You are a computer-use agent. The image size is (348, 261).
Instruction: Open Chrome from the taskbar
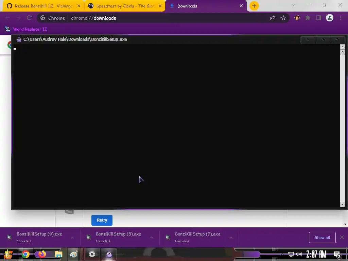(x=25, y=254)
